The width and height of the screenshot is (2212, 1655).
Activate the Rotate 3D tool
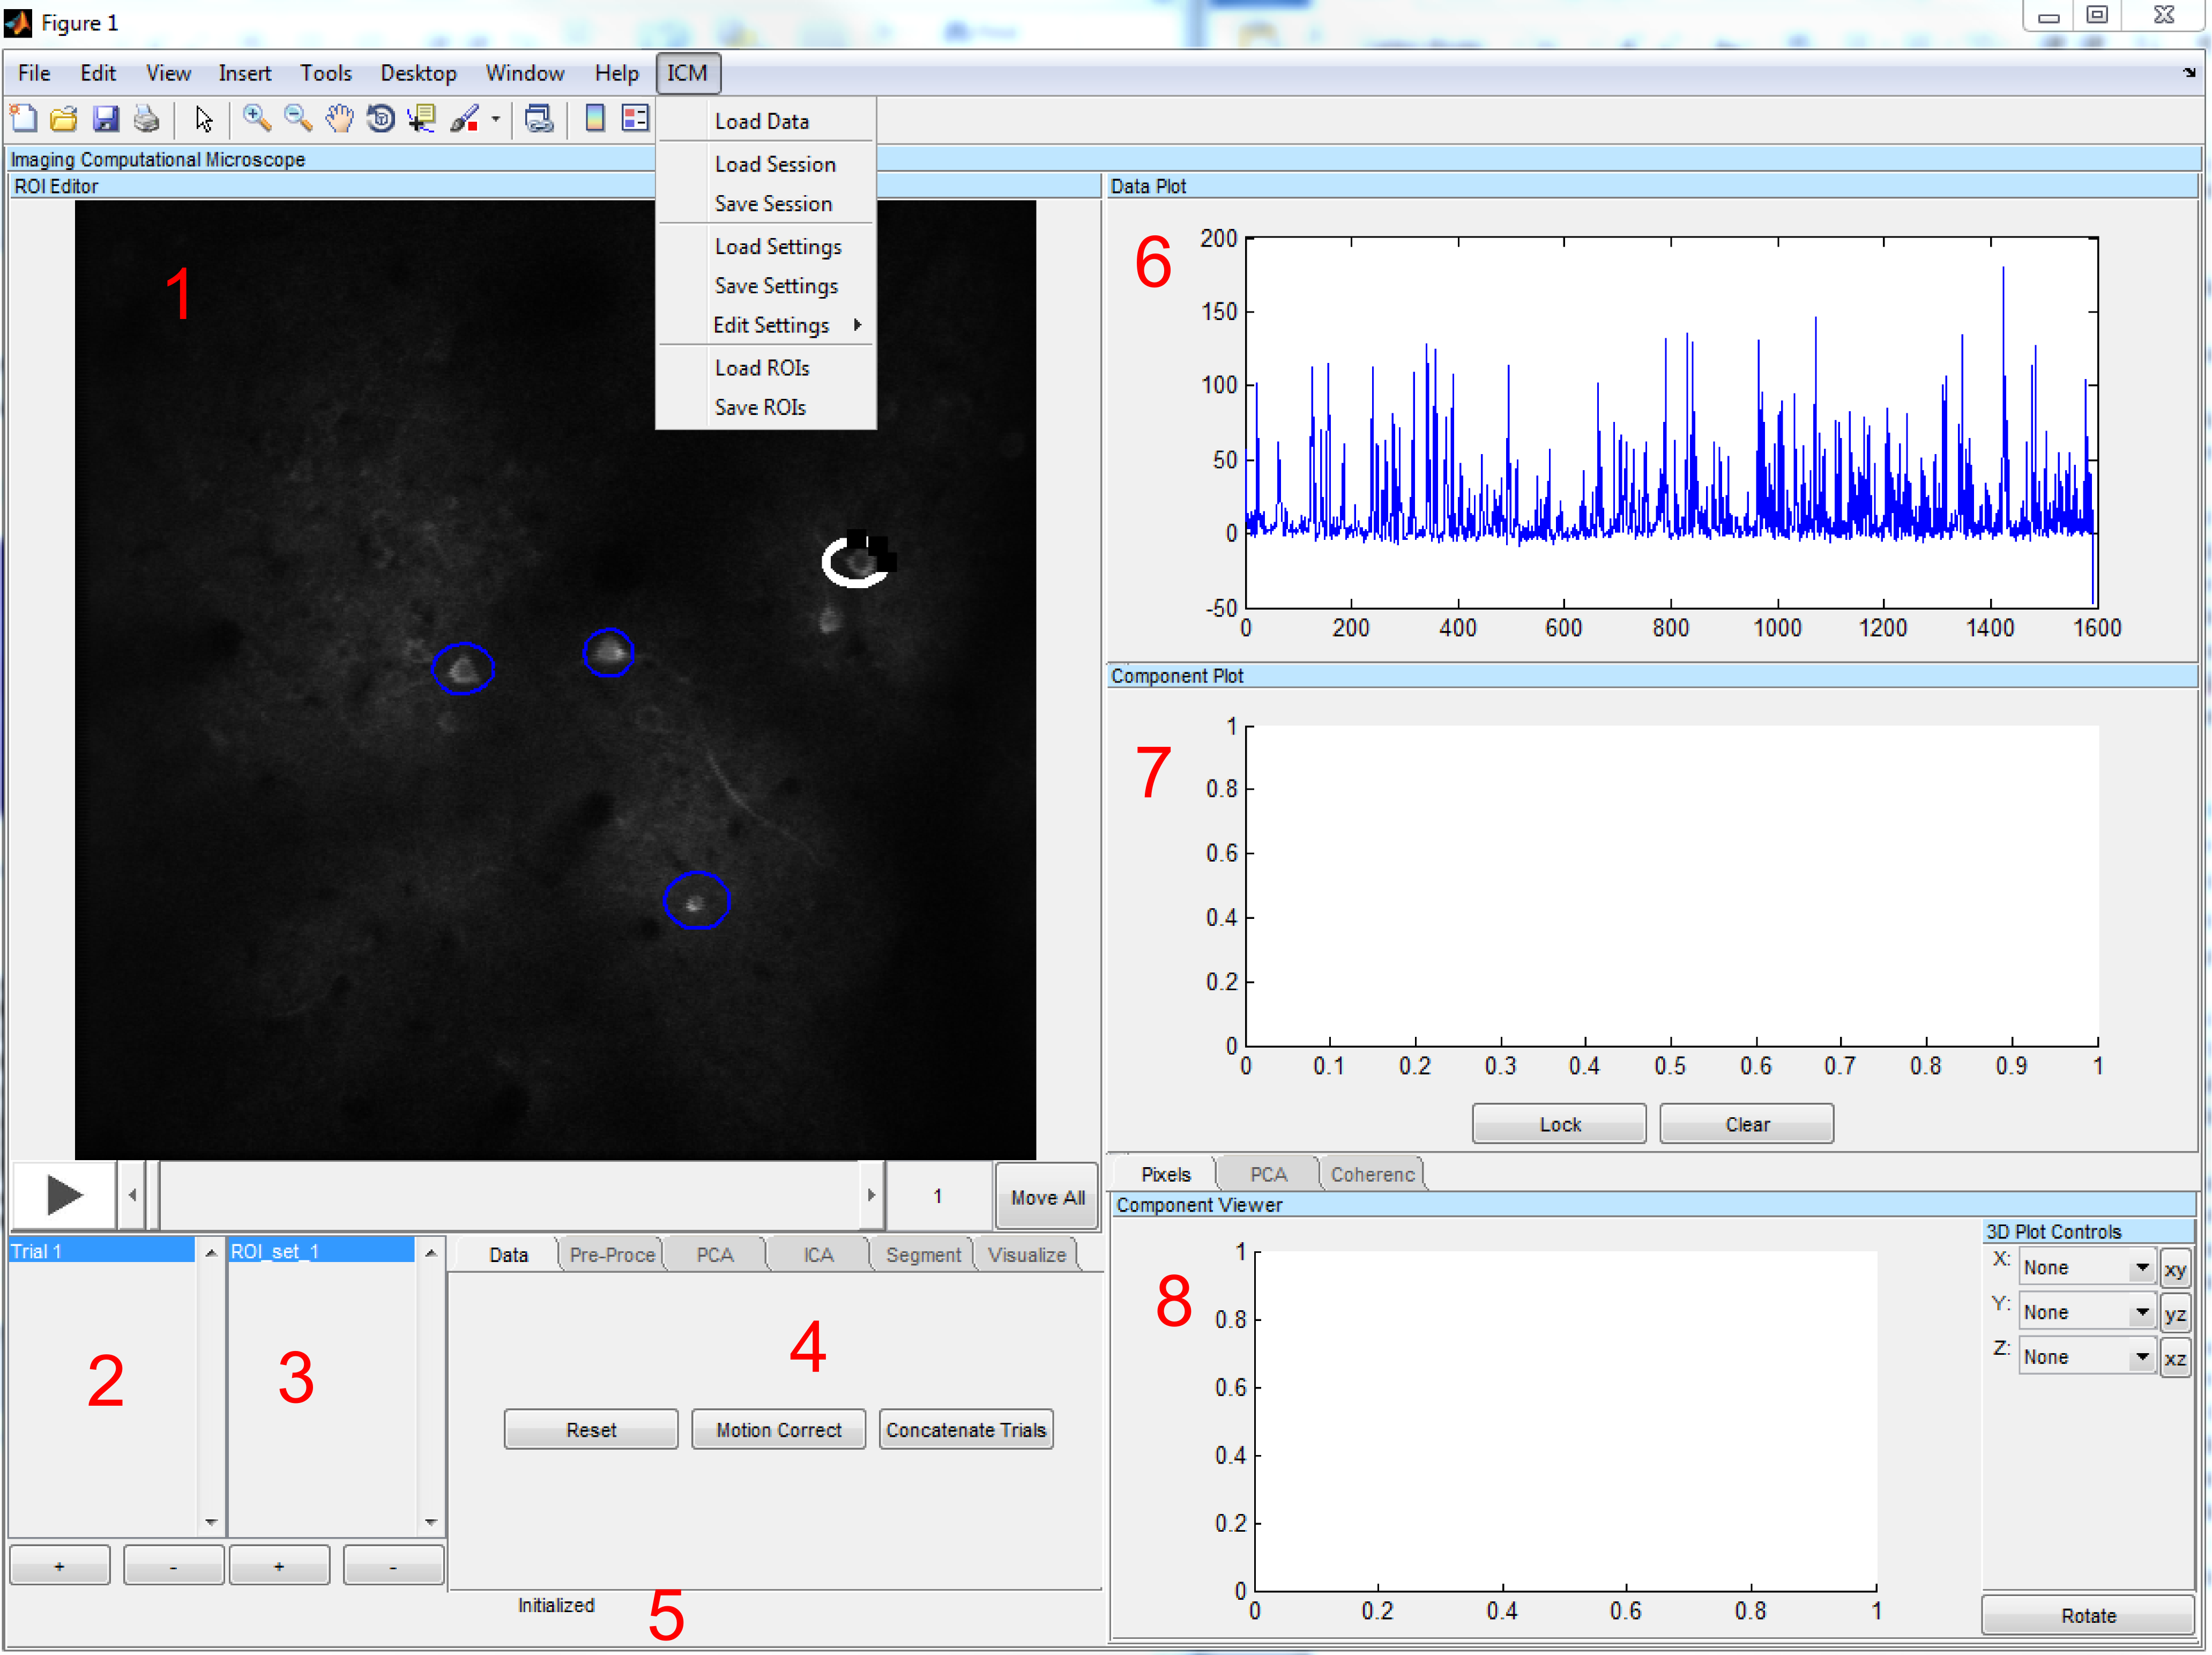tap(380, 119)
